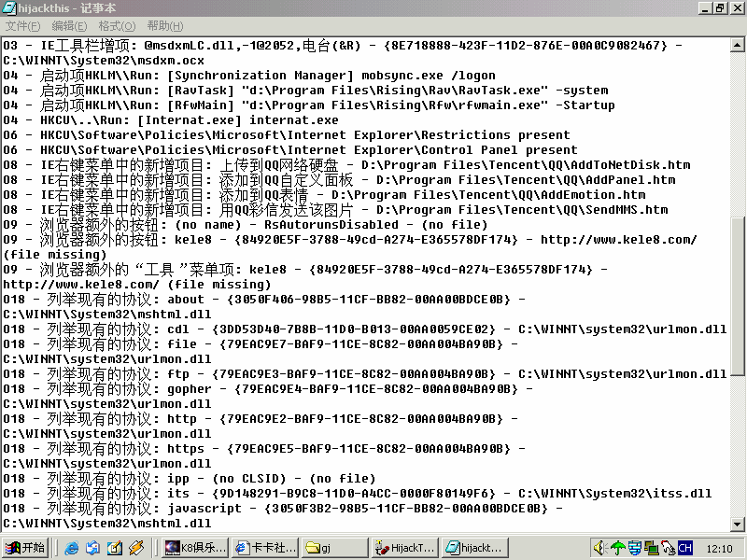
Task: Click the network computers tray icon
Action: pyautogui.click(x=651, y=548)
